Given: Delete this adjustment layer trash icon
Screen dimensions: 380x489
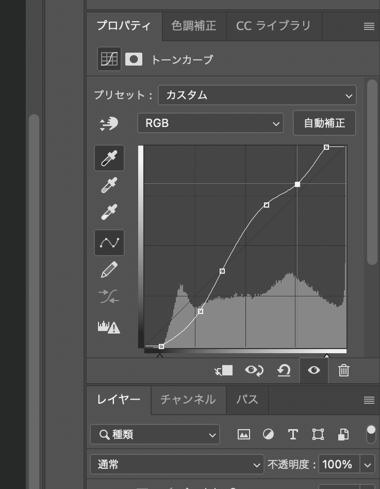Looking at the screenshot, I should (344, 370).
